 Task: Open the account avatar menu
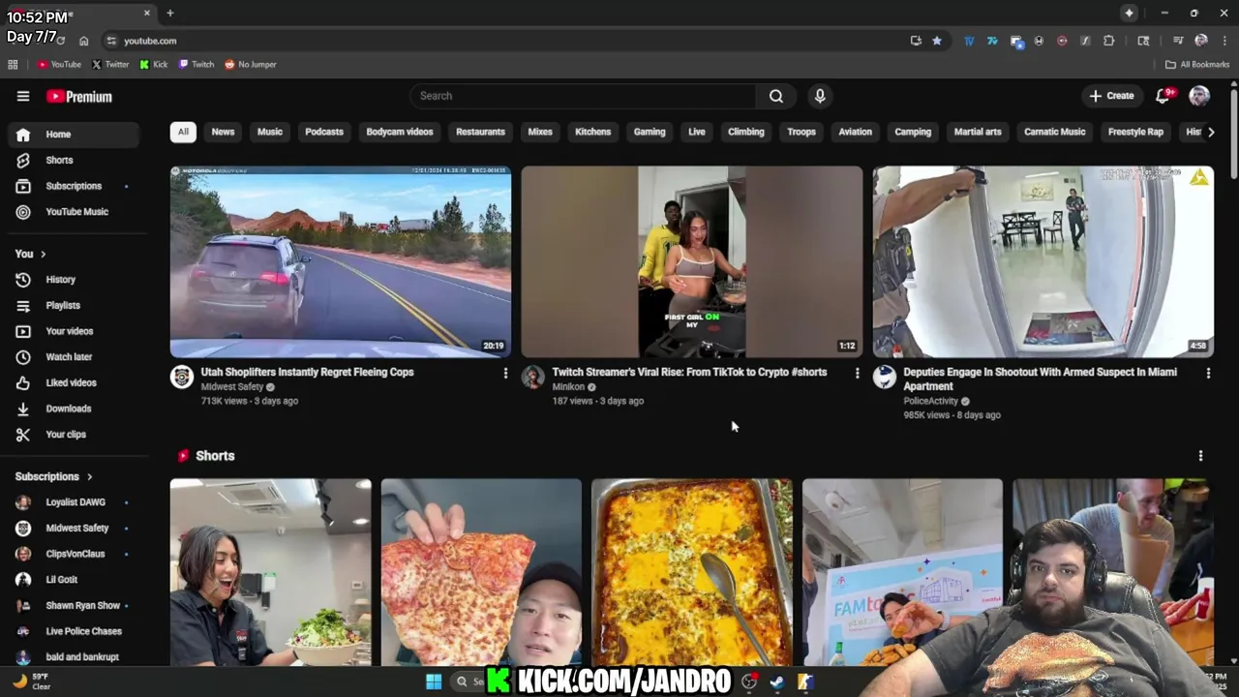[x=1199, y=96]
